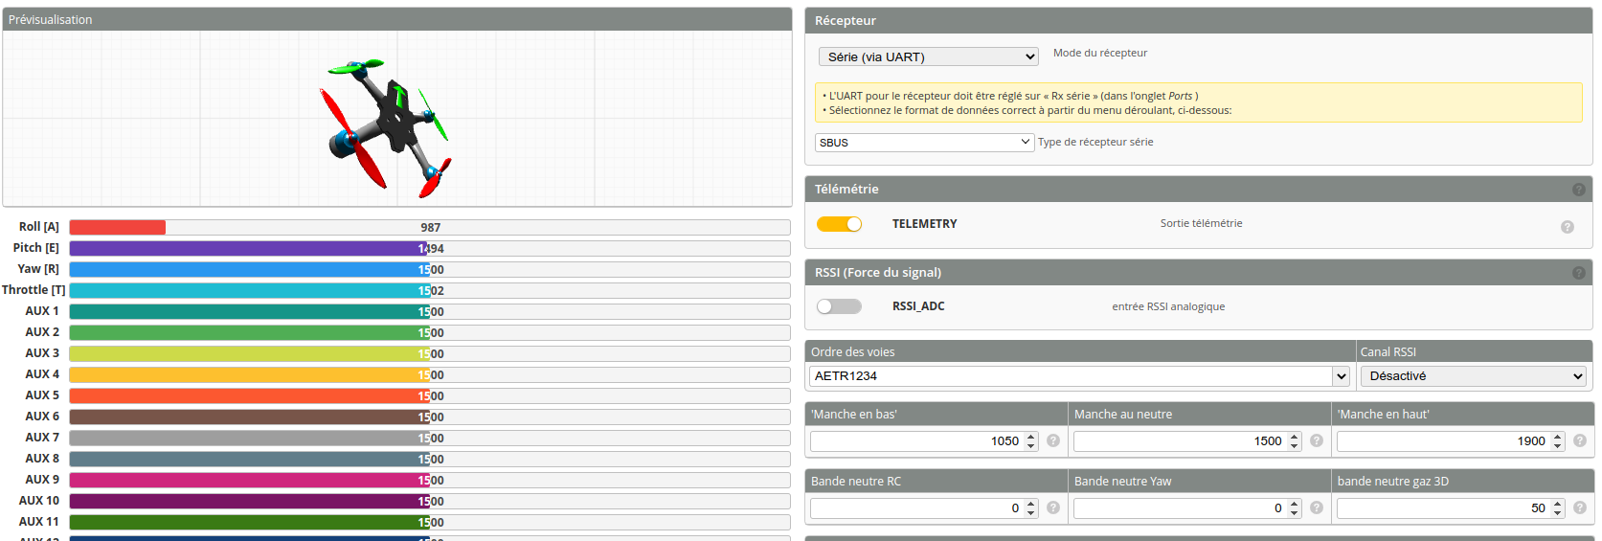Viewport: 1602px width, 541px height.
Task: Click help icon in Télémétrie header
Action: click(x=1578, y=190)
